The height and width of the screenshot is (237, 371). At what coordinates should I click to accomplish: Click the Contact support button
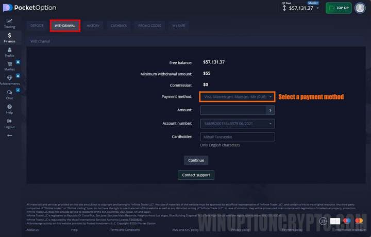point(196,175)
